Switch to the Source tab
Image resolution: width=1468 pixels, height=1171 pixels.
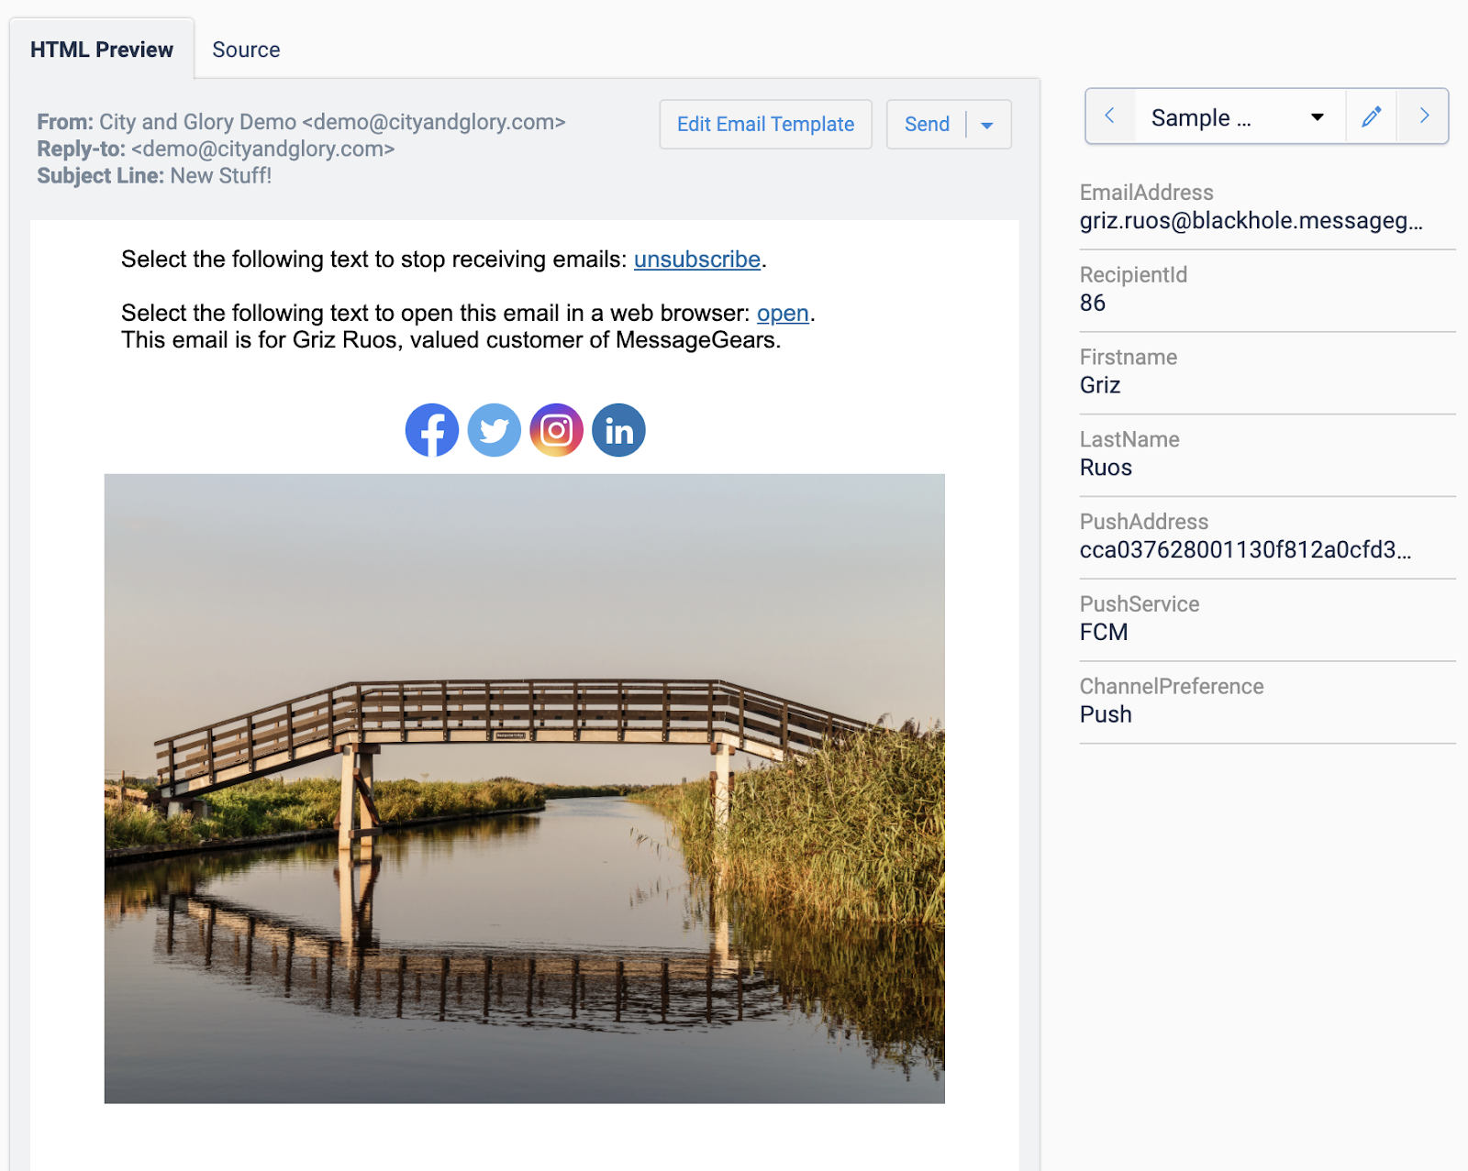pos(246,50)
